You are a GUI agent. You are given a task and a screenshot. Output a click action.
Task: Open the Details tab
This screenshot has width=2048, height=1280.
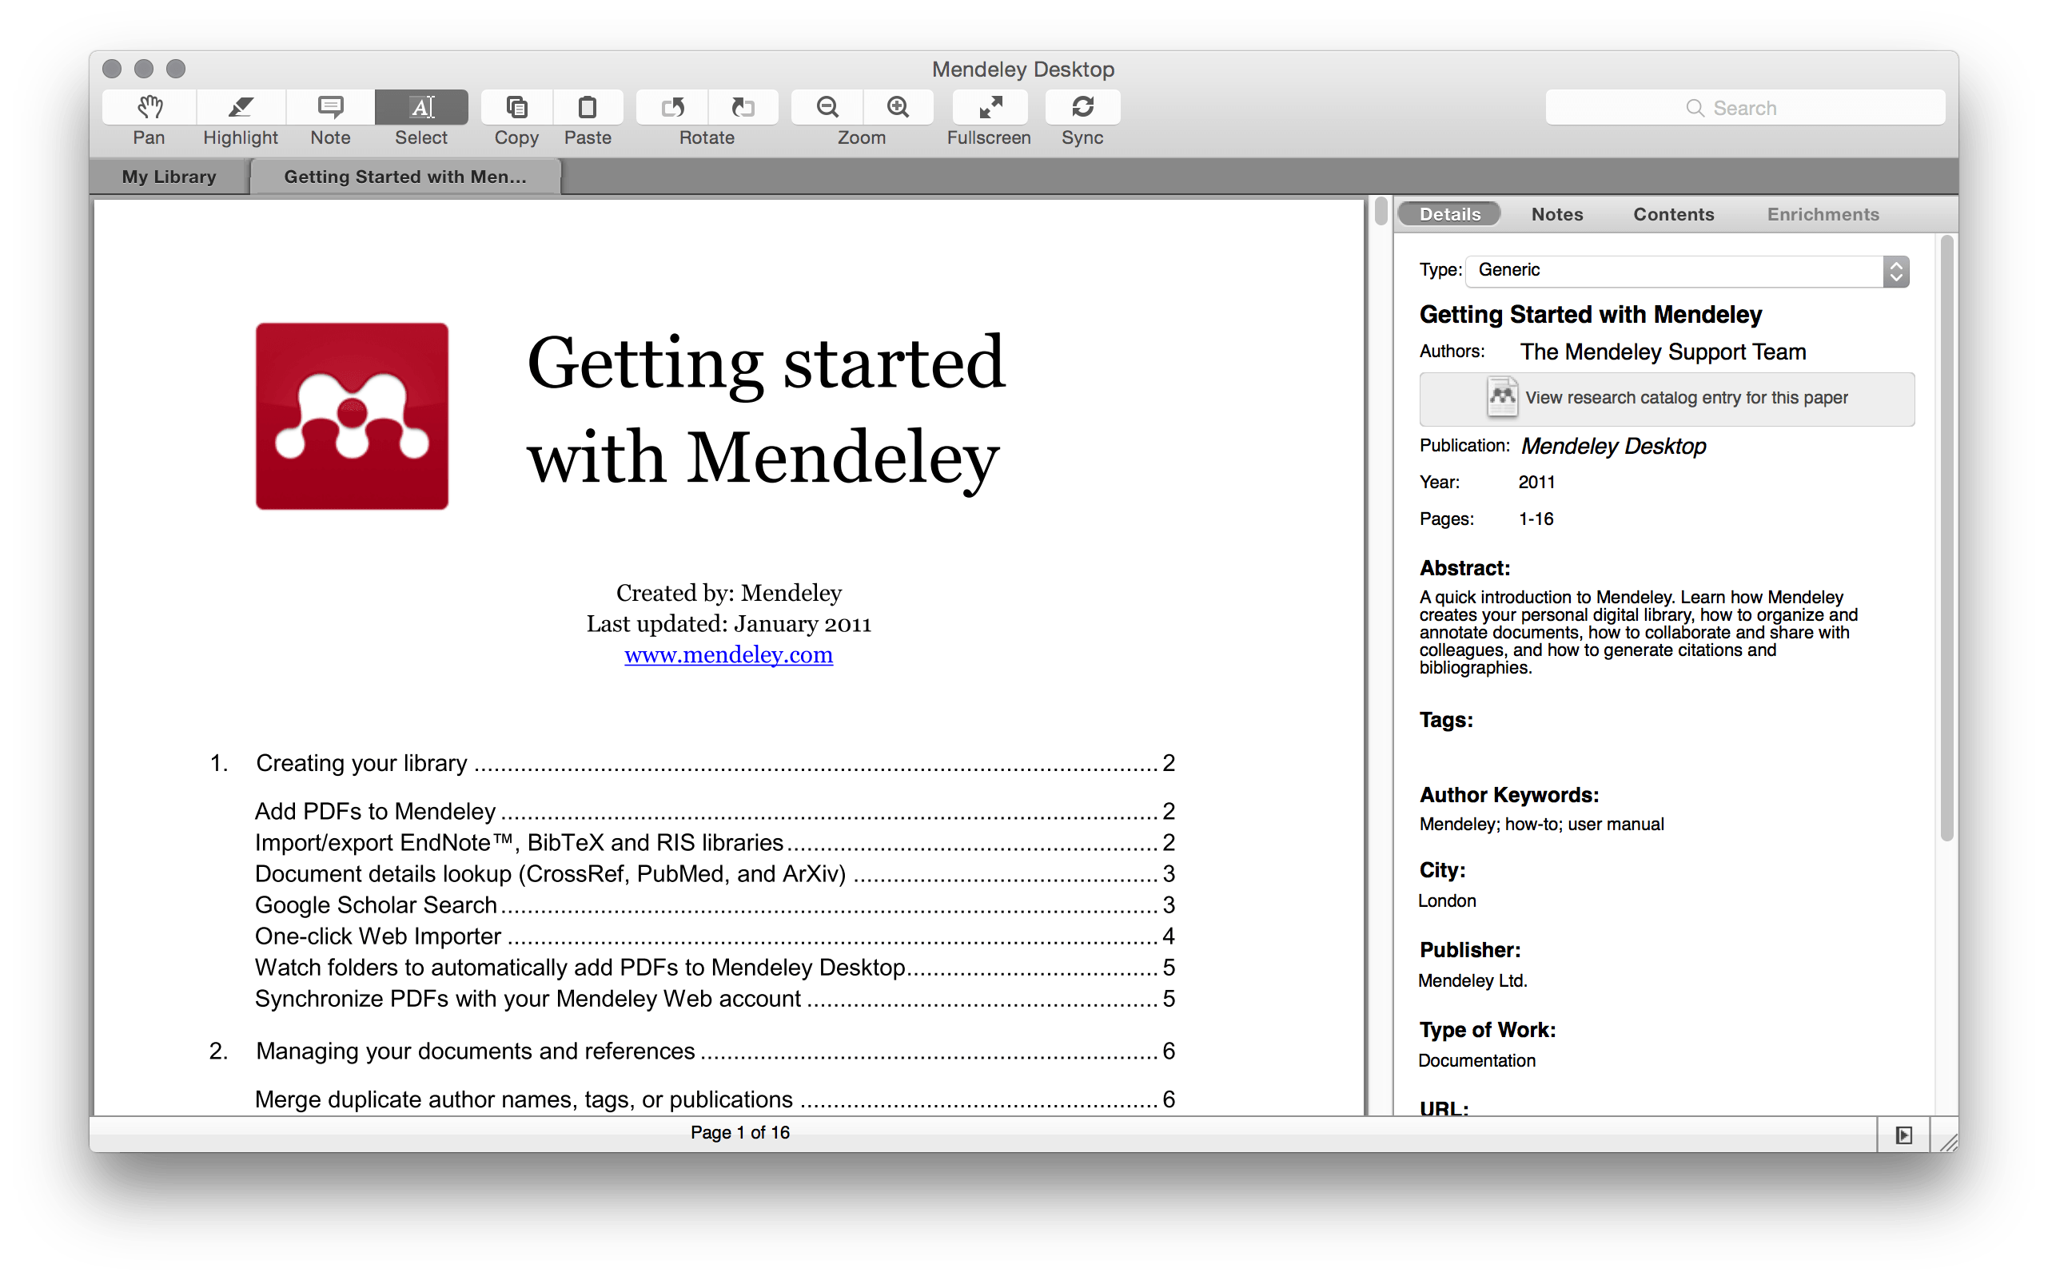click(x=1449, y=214)
